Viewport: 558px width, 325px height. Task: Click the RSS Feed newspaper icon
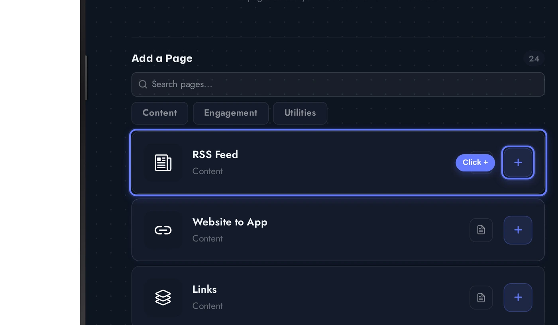(163, 162)
